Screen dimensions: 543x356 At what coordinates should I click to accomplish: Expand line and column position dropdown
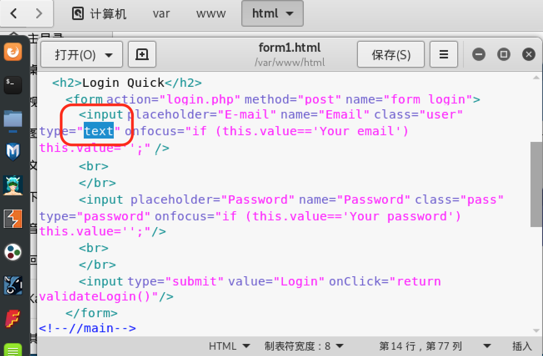pos(487,346)
